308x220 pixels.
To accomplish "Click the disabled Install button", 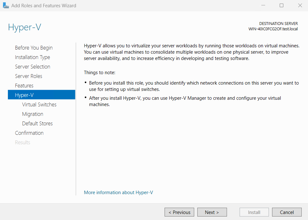I will click(254, 212).
